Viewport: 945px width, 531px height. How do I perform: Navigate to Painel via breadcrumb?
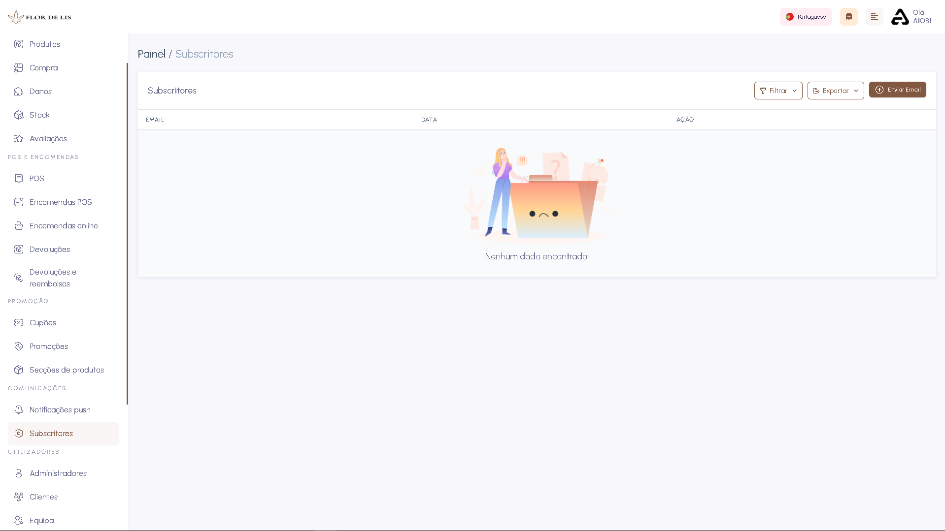click(x=151, y=54)
